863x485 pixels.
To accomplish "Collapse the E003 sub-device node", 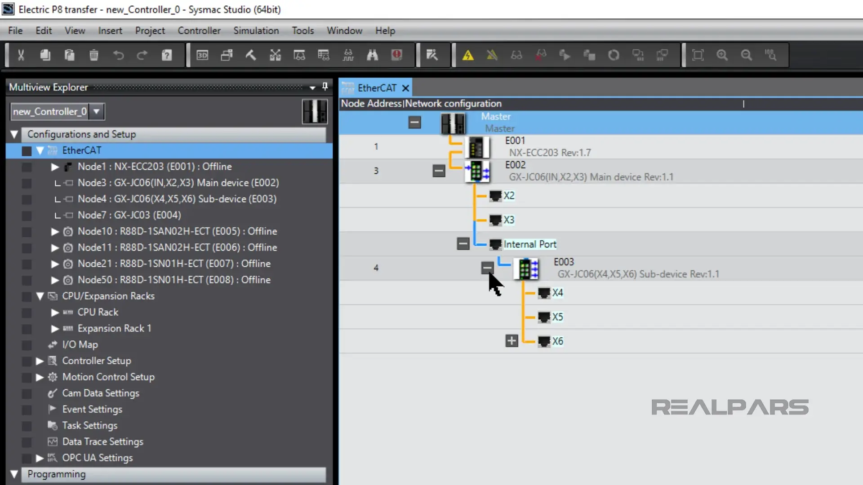I will 487,268.
